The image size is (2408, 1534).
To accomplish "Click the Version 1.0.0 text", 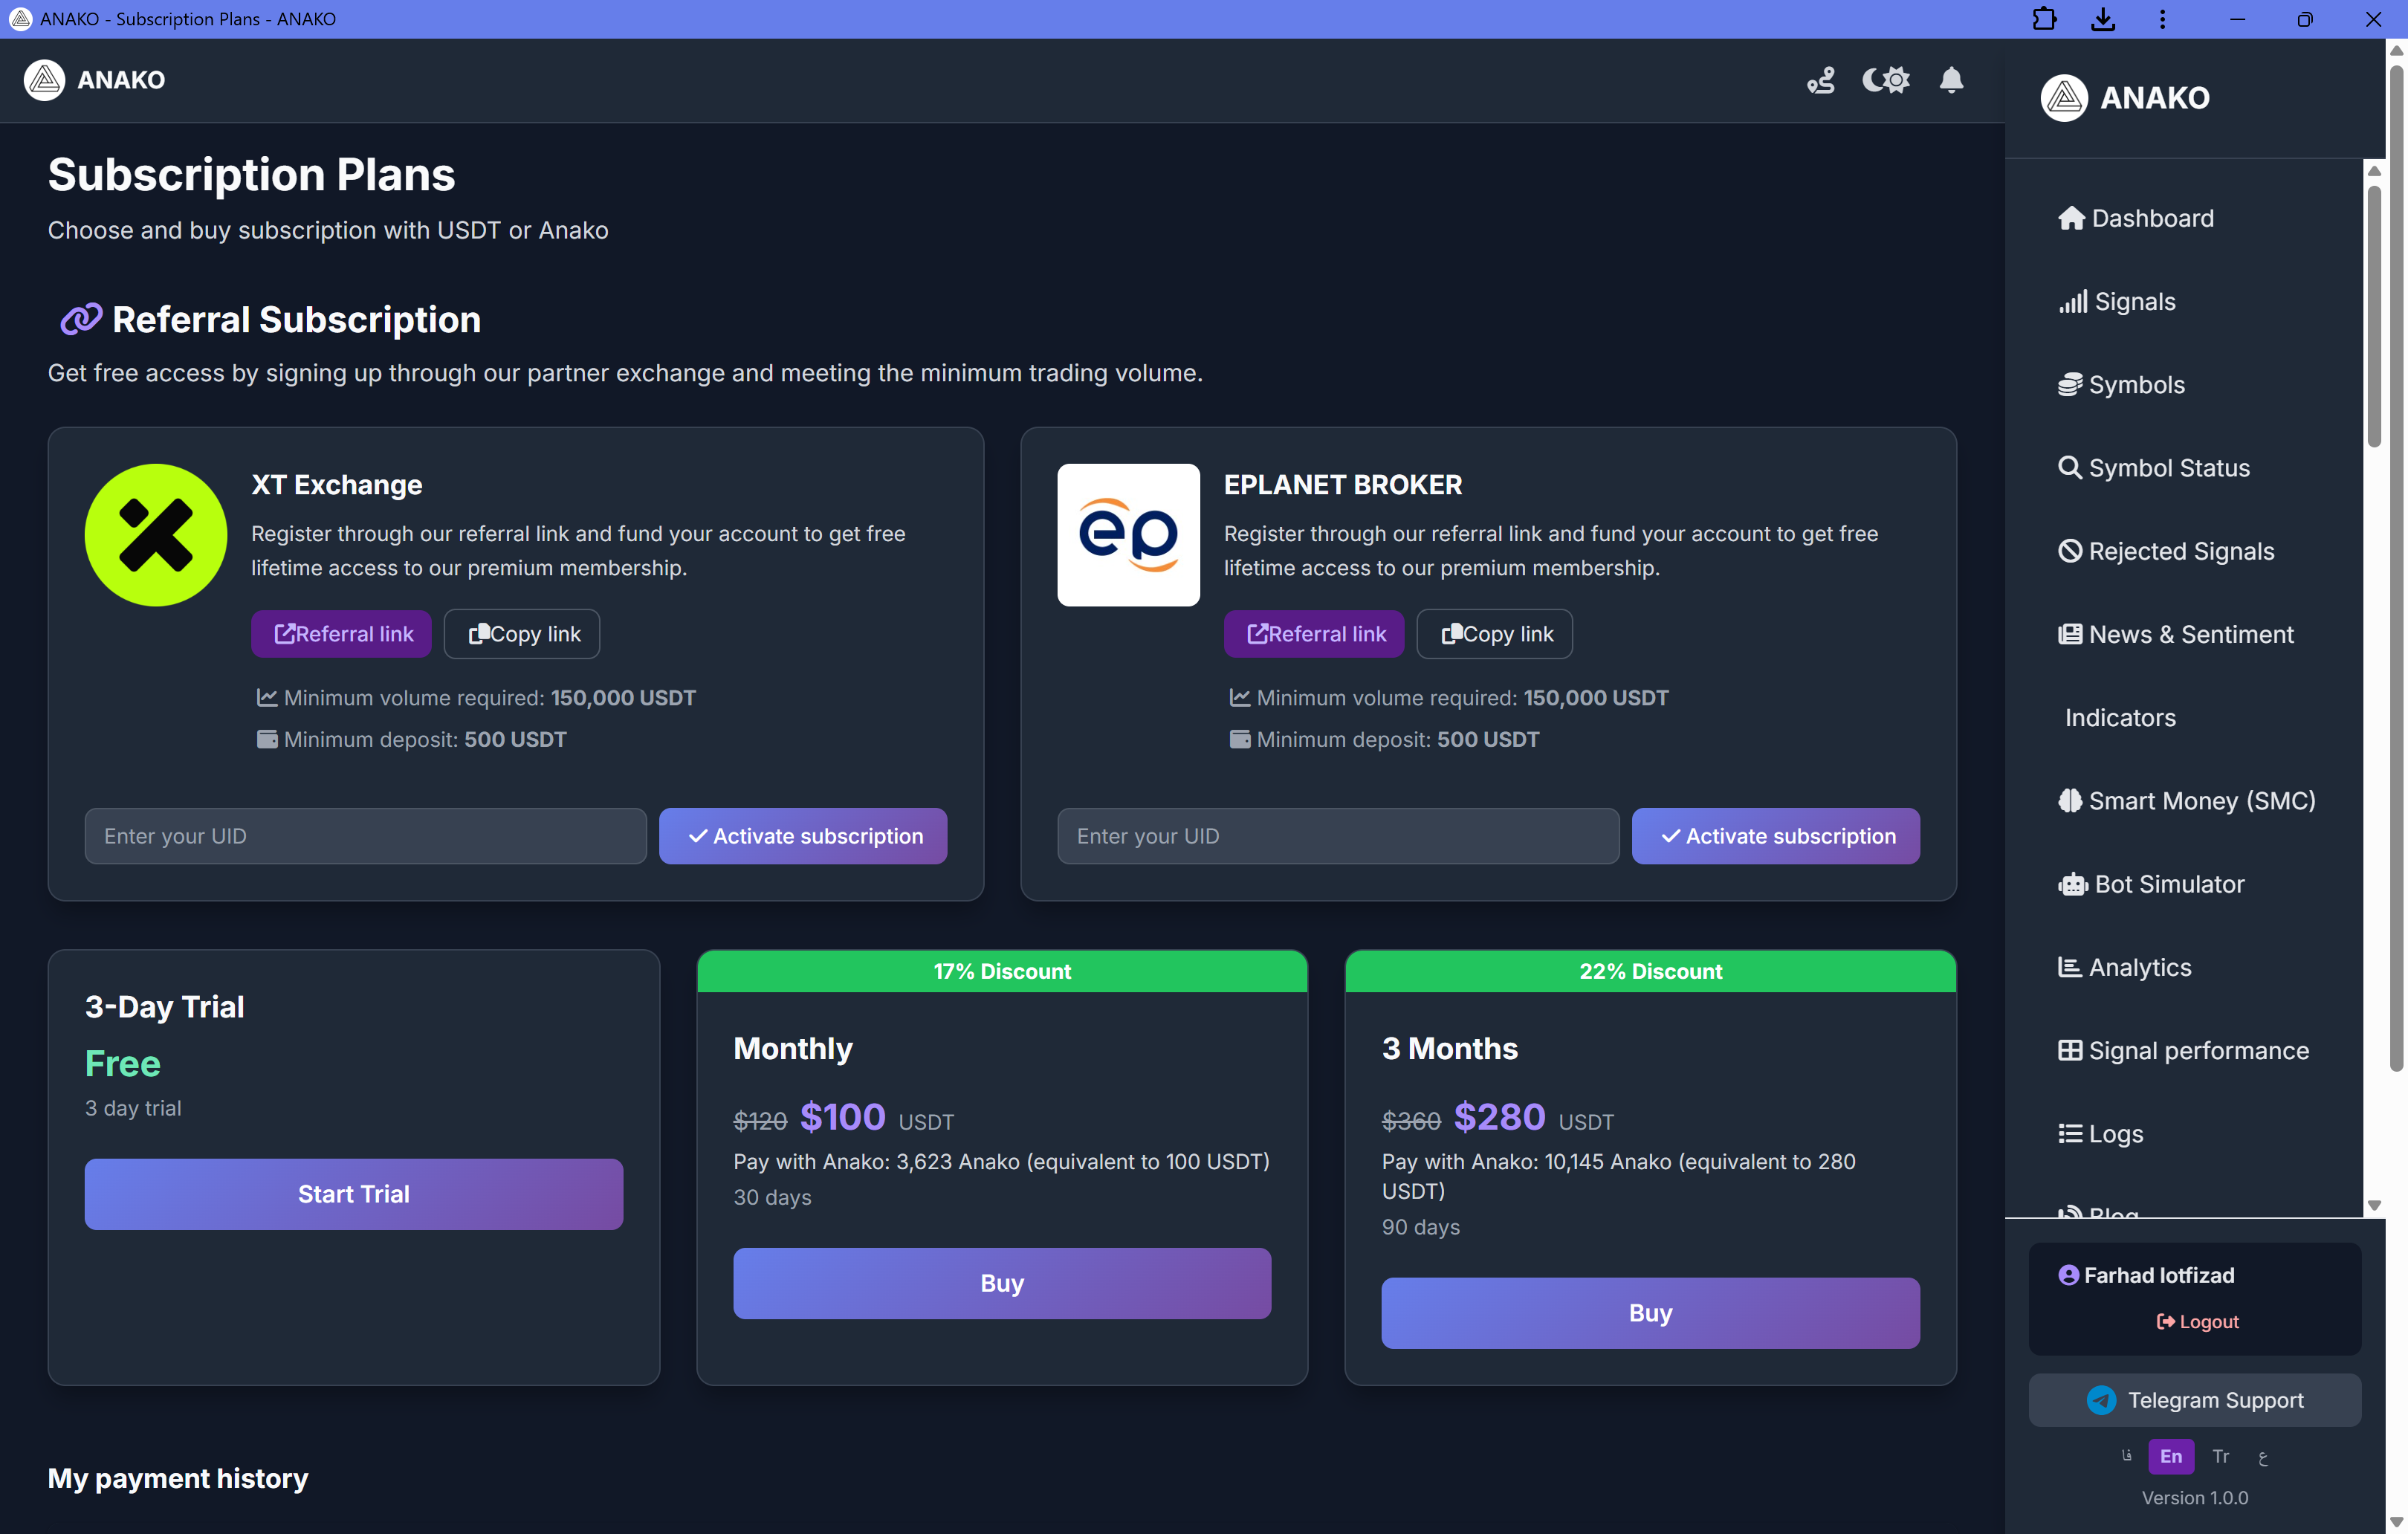I will [x=2195, y=1497].
